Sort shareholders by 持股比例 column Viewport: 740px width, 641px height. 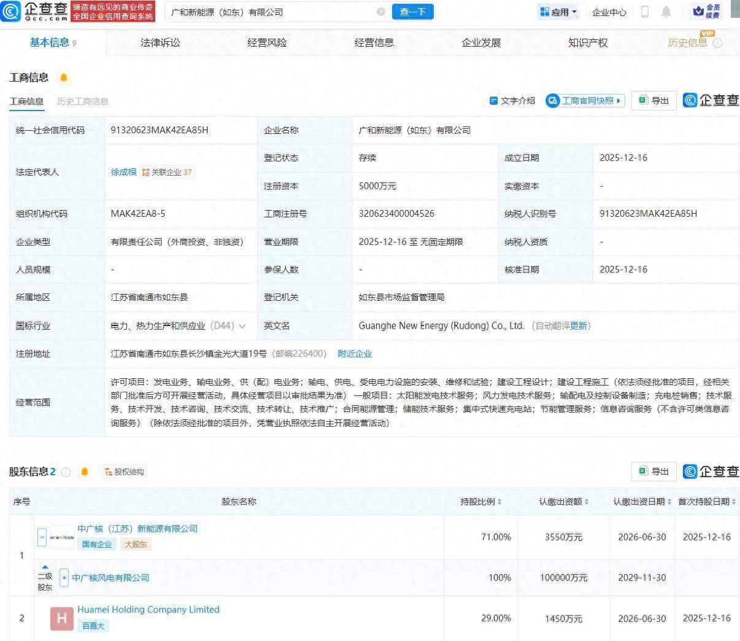481,502
